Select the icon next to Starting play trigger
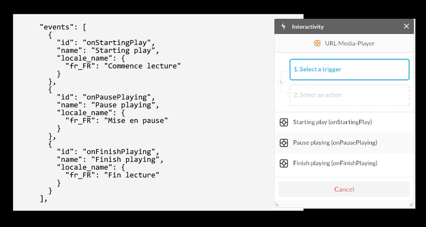Screen dimensions: 426x227 [x=284, y=122]
